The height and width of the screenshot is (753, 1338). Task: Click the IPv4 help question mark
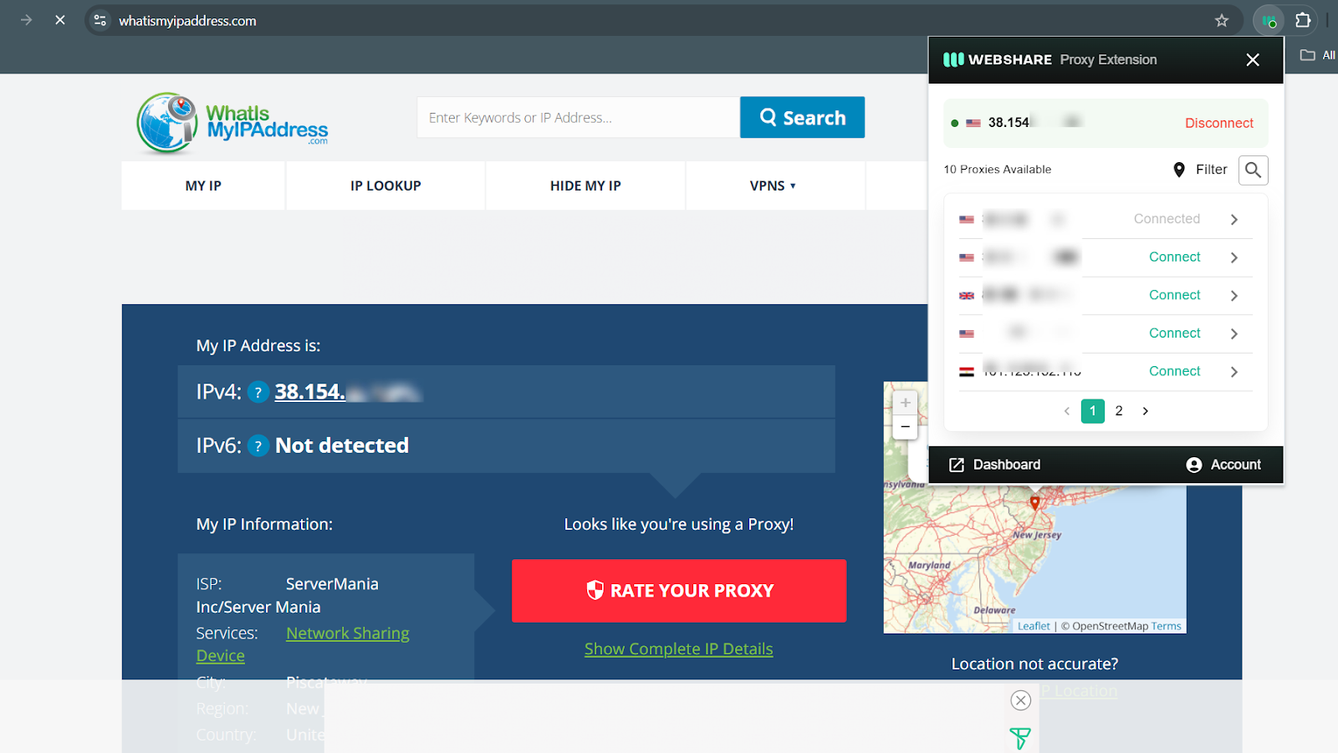tap(258, 392)
